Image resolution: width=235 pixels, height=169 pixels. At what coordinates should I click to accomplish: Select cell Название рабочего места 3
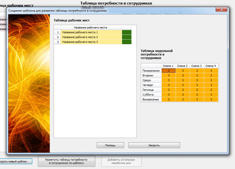[91, 42]
